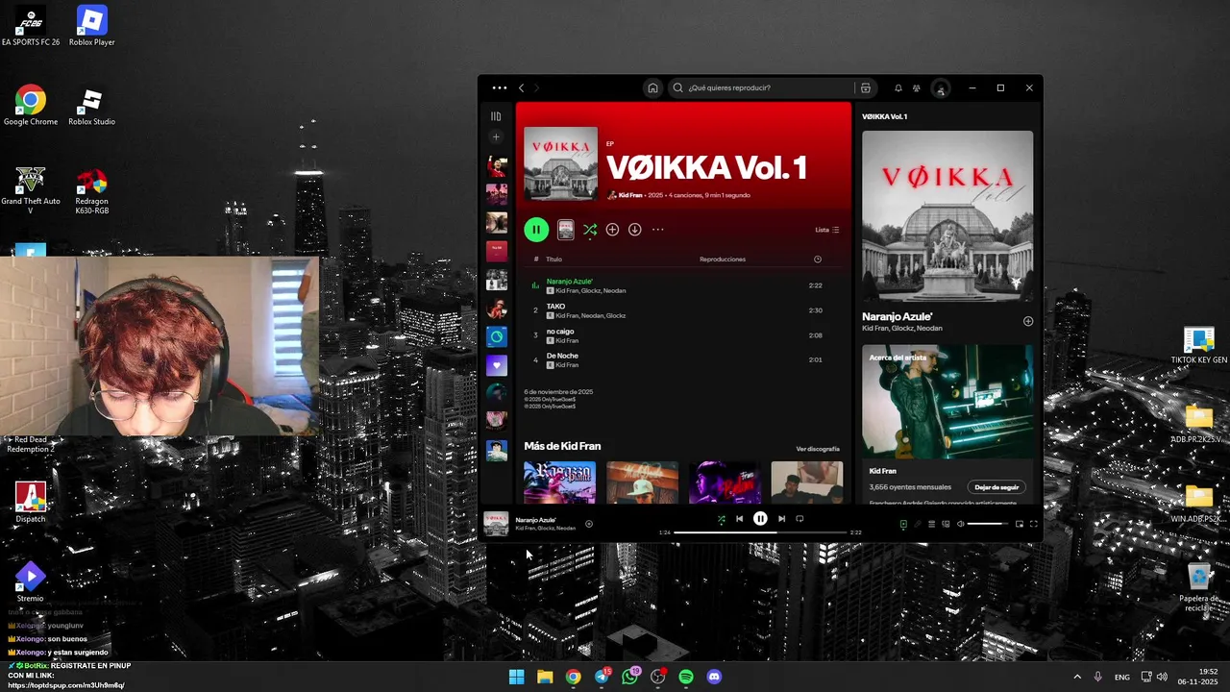
Task: Open Google Chrome from taskbar
Action: click(x=573, y=677)
